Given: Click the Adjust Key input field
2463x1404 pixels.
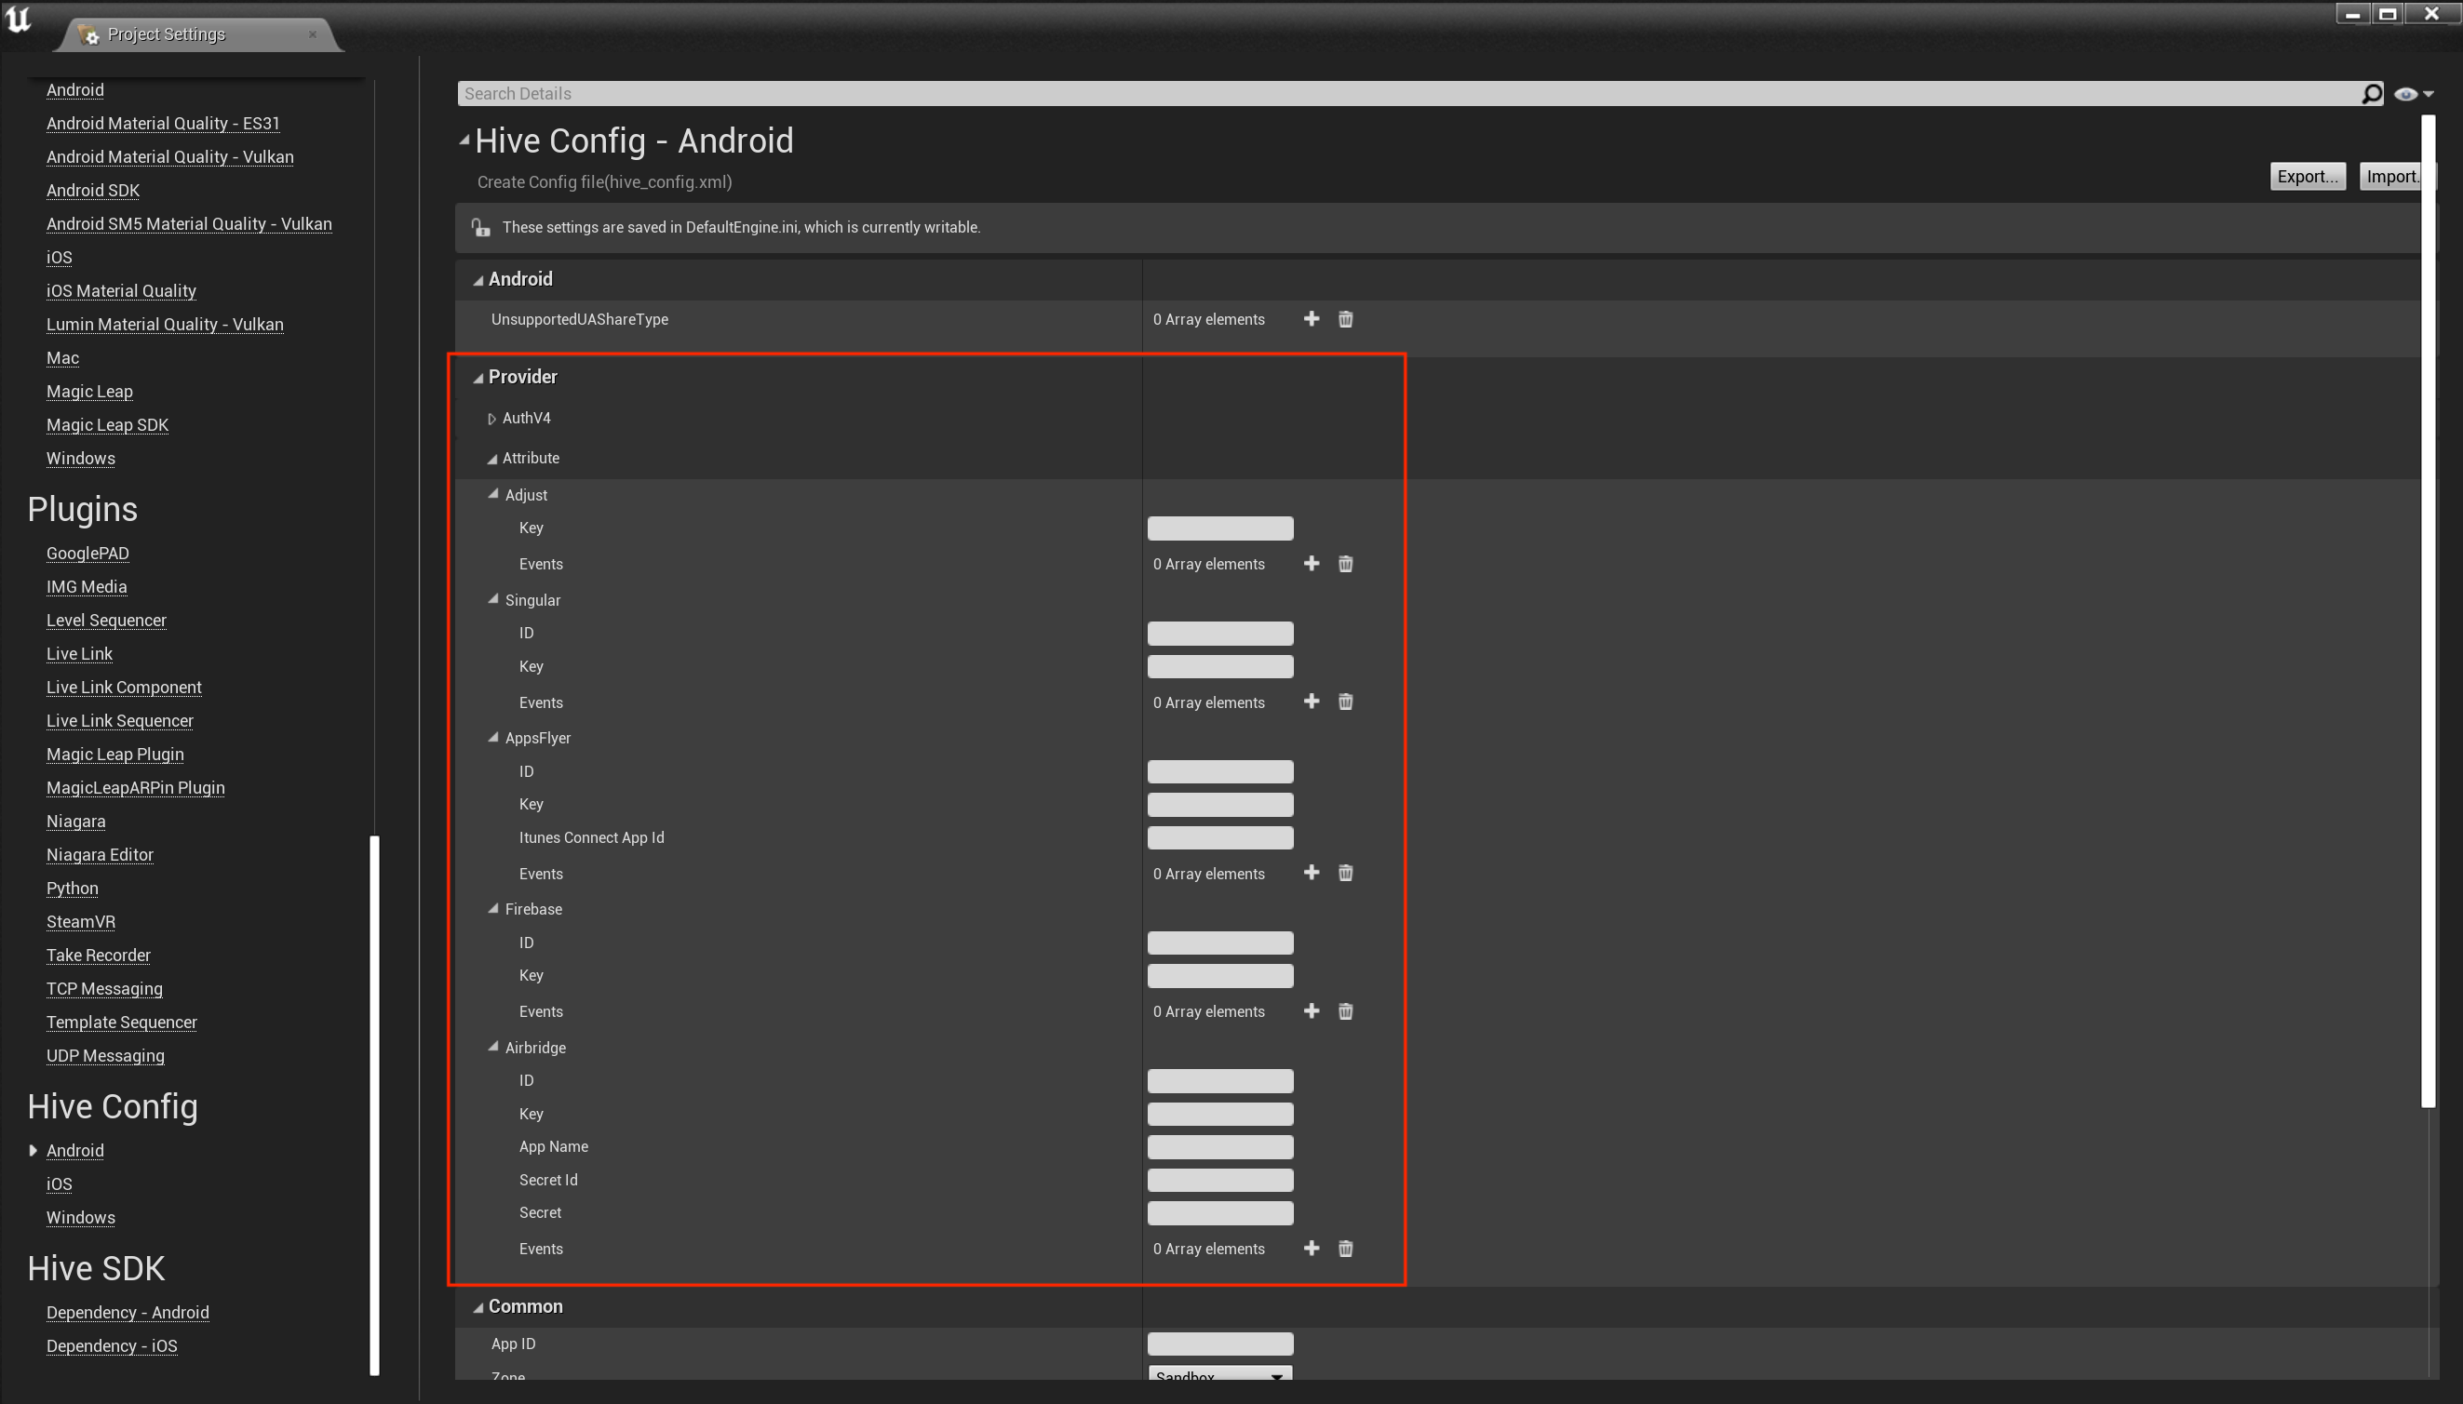Looking at the screenshot, I should click(1219, 528).
